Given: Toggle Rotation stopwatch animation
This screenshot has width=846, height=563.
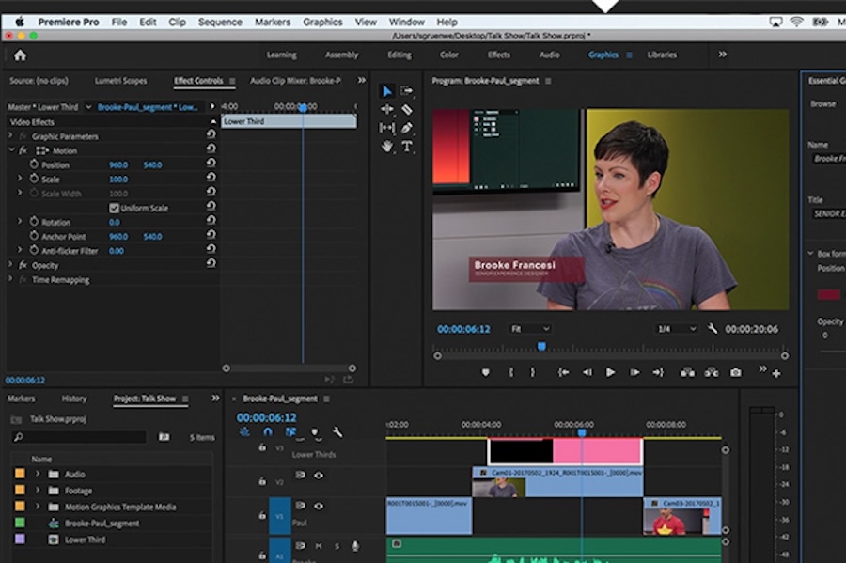Looking at the screenshot, I should tap(34, 222).
